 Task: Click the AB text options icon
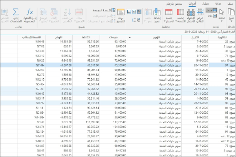[x=139, y=20]
